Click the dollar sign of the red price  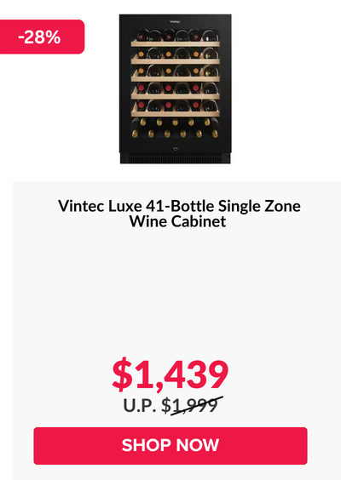pyautogui.click(x=122, y=374)
